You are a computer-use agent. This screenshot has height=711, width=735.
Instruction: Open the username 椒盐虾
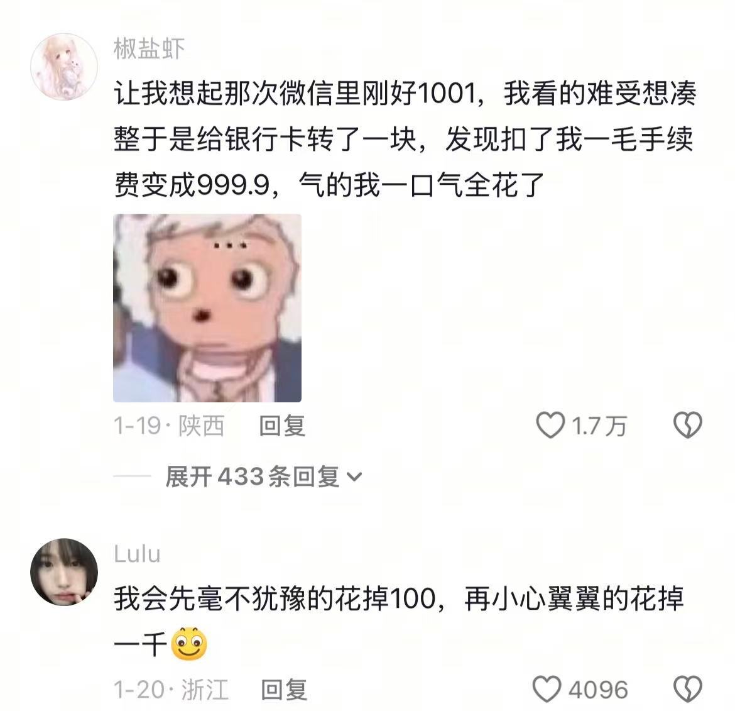(149, 49)
